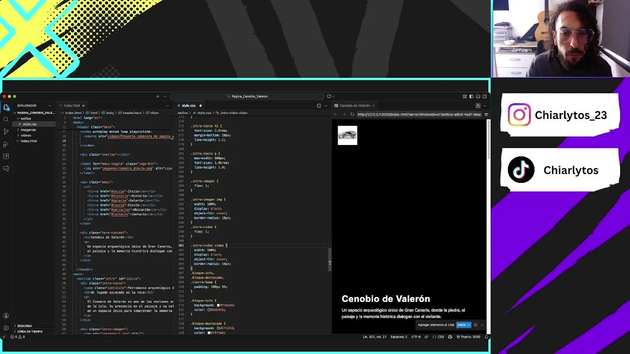Viewport: 630px width, 354px height.
Task: Reload the browser preview page
Action: pyautogui.click(x=352, y=115)
